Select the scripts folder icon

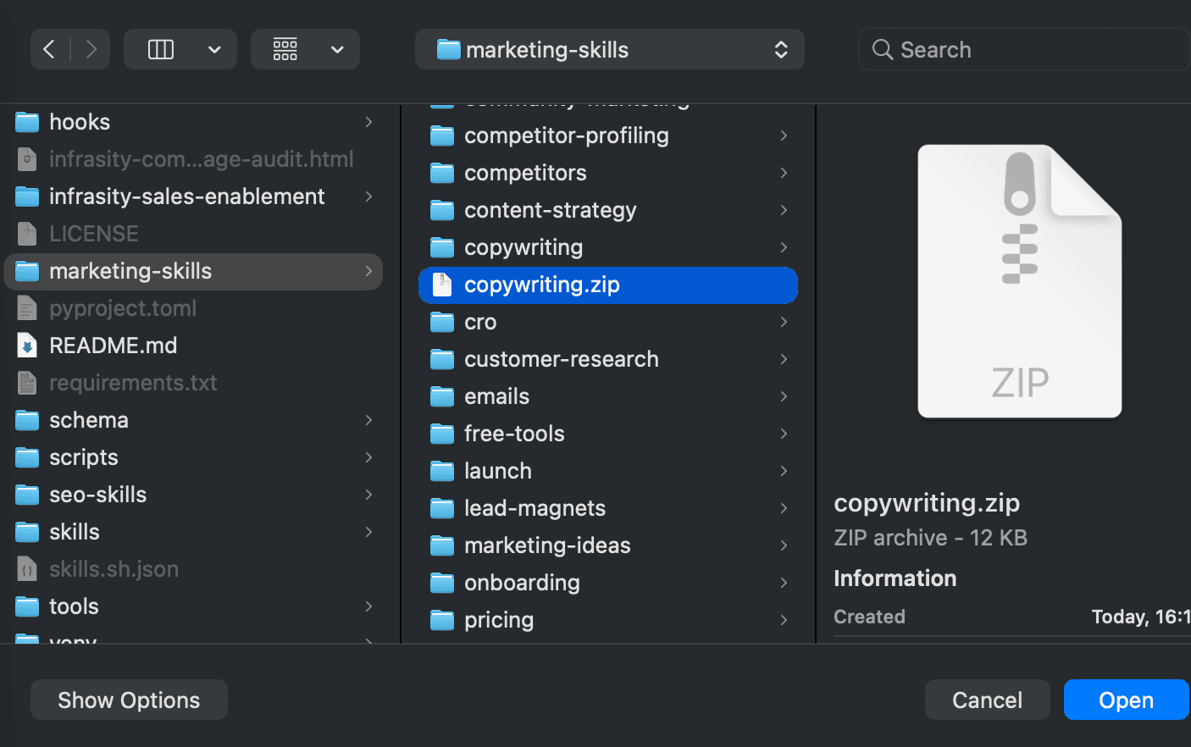[x=28, y=457]
